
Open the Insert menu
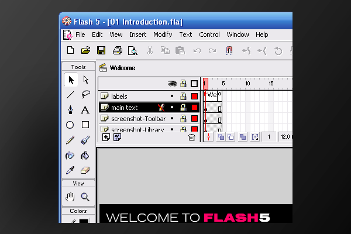point(138,35)
